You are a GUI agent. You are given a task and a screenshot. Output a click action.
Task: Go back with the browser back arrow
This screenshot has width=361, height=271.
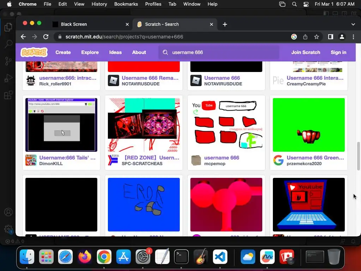(23, 37)
